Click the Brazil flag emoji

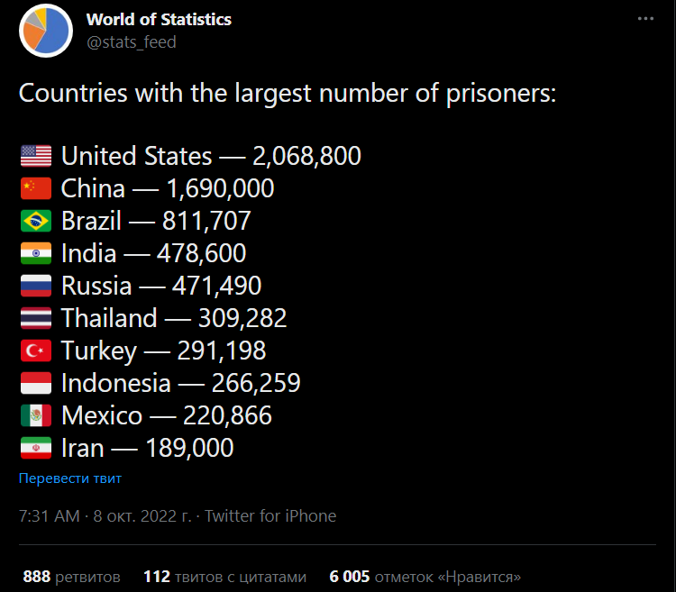[x=36, y=222]
